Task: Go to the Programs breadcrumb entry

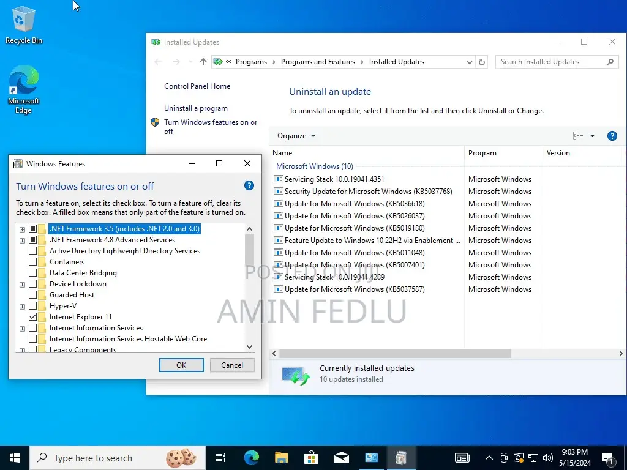Action: [x=251, y=61]
